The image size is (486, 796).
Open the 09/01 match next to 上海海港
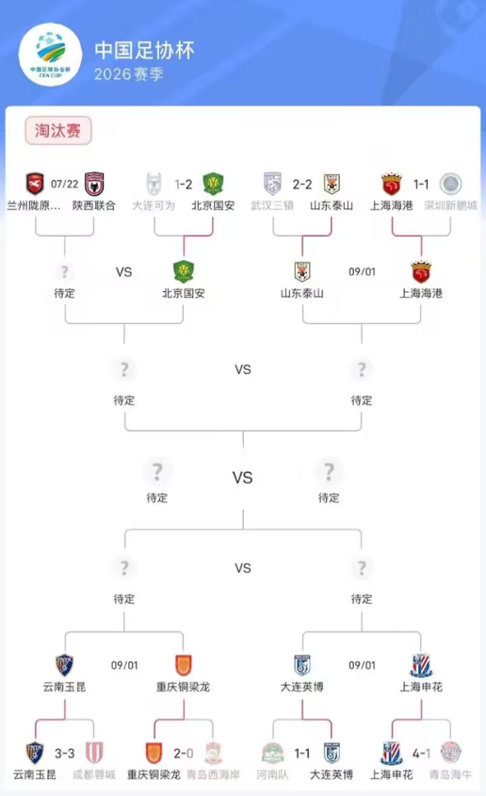[362, 271]
